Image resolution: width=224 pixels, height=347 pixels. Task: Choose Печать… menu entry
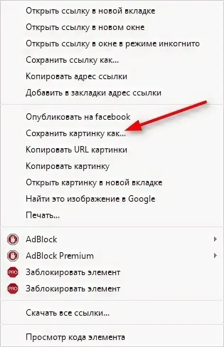pyautogui.click(x=112, y=215)
